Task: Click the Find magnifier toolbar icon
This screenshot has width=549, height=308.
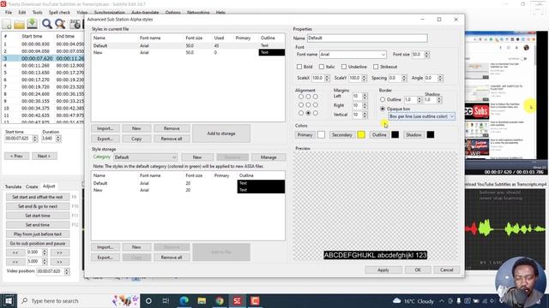Action: (x=46, y=24)
